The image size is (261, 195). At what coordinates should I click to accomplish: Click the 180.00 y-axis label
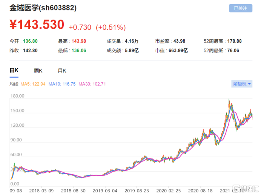[x=17, y=96]
